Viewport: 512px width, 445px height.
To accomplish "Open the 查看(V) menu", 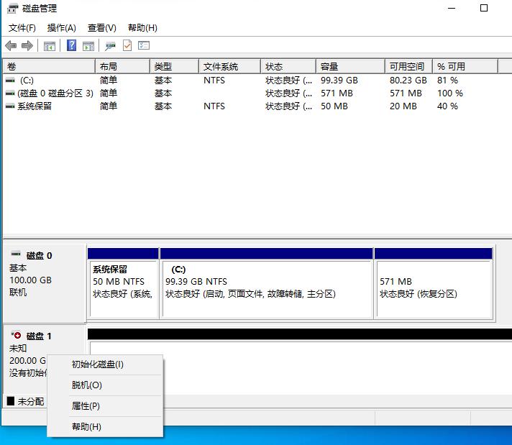I will pos(102,28).
